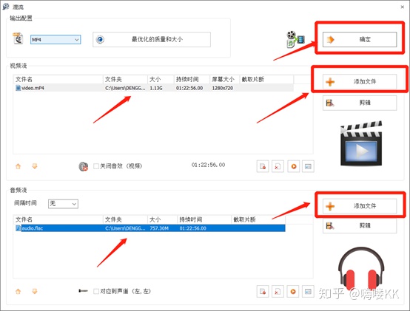Click the clapperboard video preview image

pyautogui.click(x=361, y=143)
